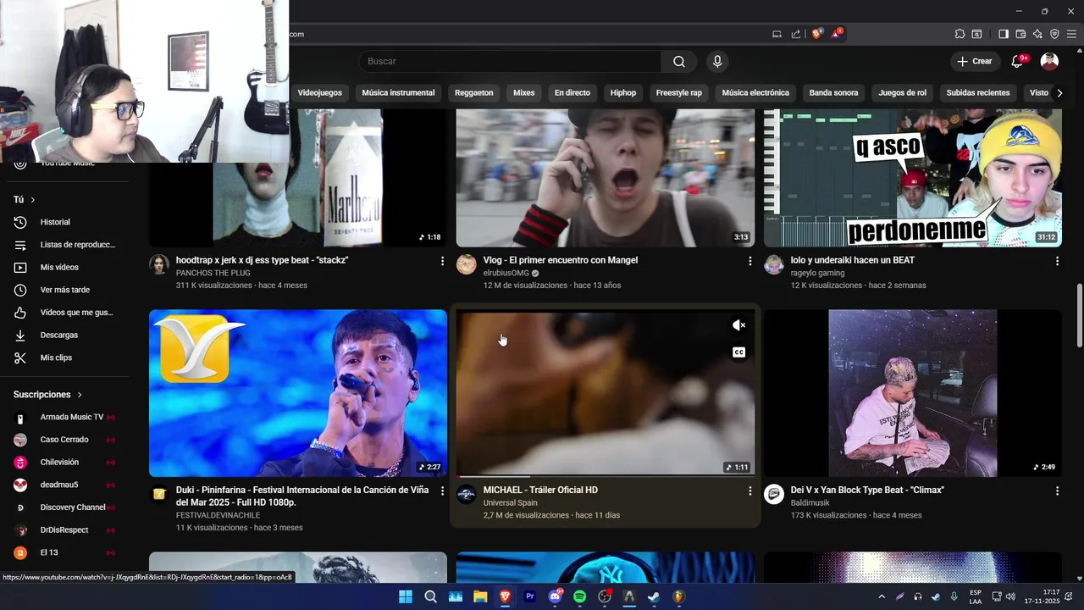Select the Videojuegos chip
Viewport: 1084px width, 610px height.
pyautogui.click(x=320, y=92)
